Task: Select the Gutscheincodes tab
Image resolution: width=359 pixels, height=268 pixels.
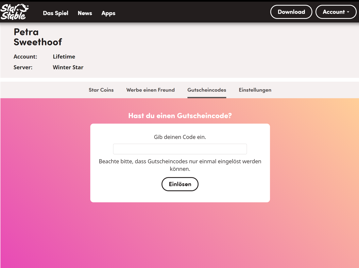Action: click(206, 90)
